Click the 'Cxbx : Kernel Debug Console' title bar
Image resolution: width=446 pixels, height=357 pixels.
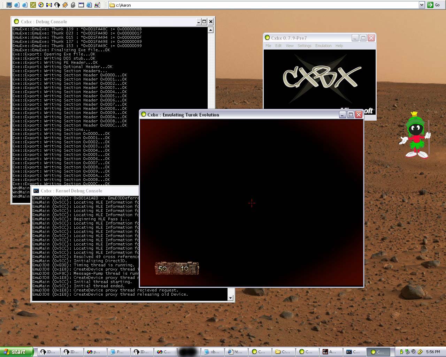point(85,191)
